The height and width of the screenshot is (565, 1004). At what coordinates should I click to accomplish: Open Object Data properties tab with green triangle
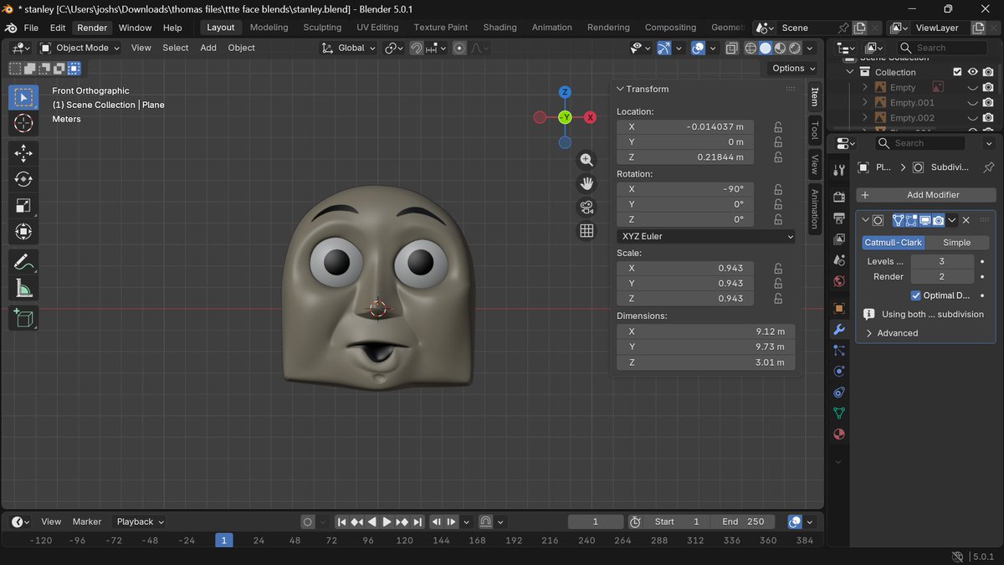839,413
